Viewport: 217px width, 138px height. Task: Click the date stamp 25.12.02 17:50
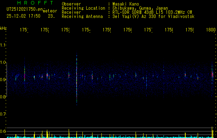pos(23,16)
